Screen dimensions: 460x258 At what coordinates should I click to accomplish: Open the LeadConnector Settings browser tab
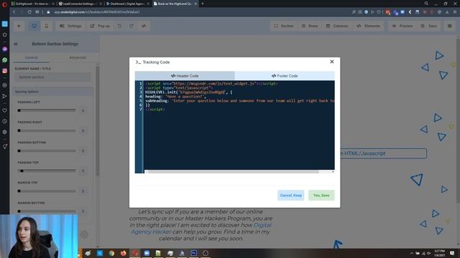(80, 4)
